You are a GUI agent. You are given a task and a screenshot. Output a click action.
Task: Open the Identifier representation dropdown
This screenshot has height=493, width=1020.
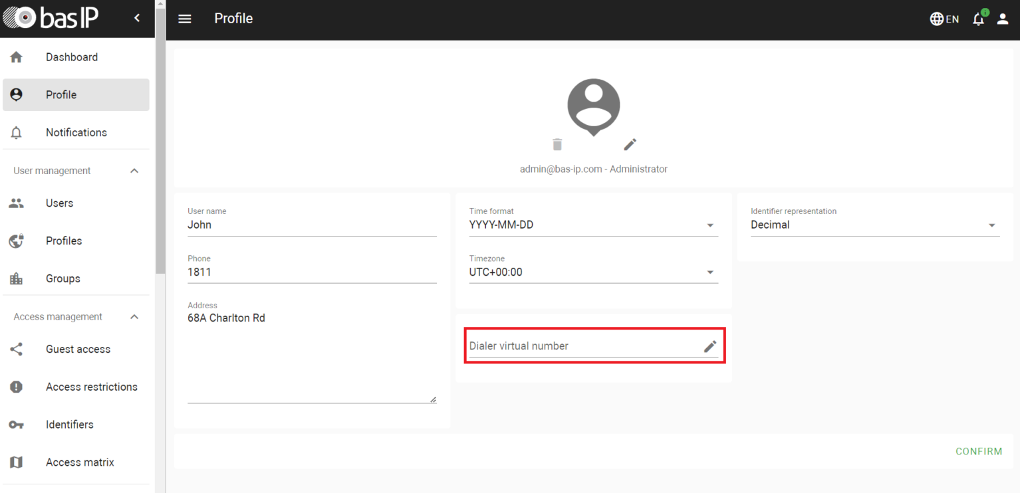(x=992, y=225)
